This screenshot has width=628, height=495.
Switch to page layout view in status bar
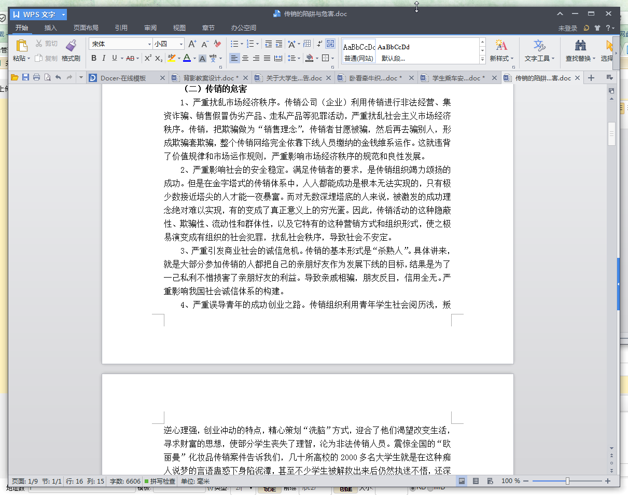tap(462, 482)
